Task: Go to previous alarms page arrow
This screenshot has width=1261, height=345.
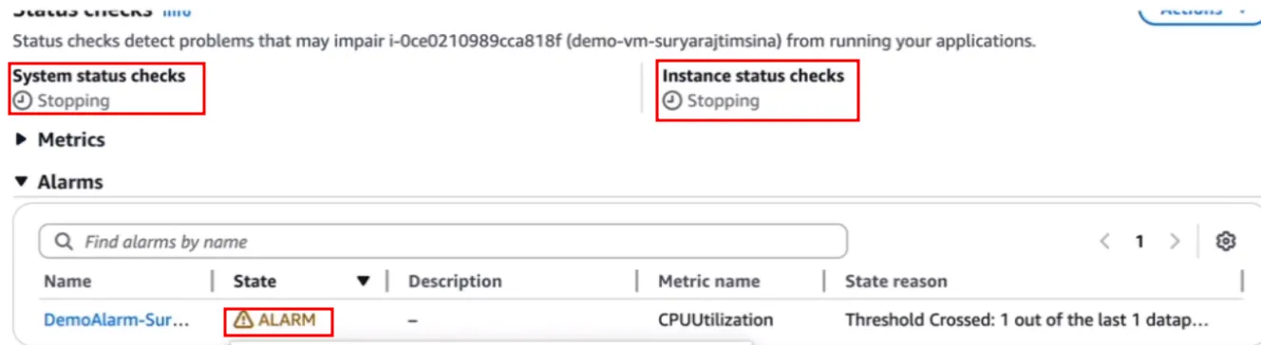Action: (1104, 242)
